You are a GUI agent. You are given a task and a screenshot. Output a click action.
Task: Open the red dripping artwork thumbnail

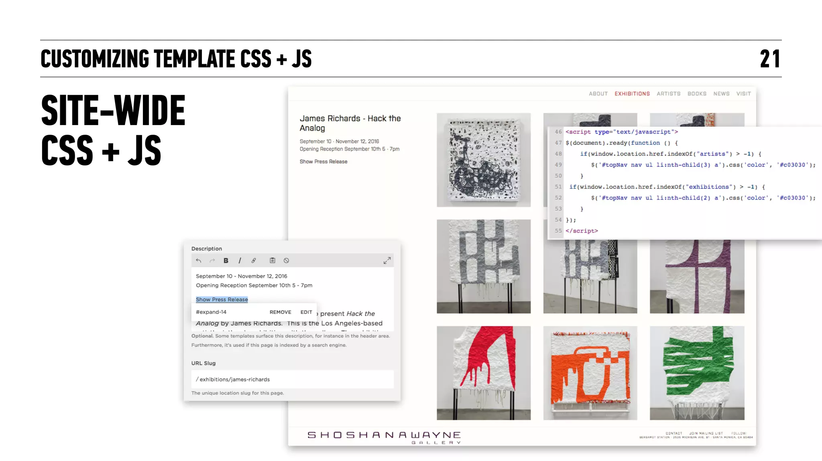484,373
